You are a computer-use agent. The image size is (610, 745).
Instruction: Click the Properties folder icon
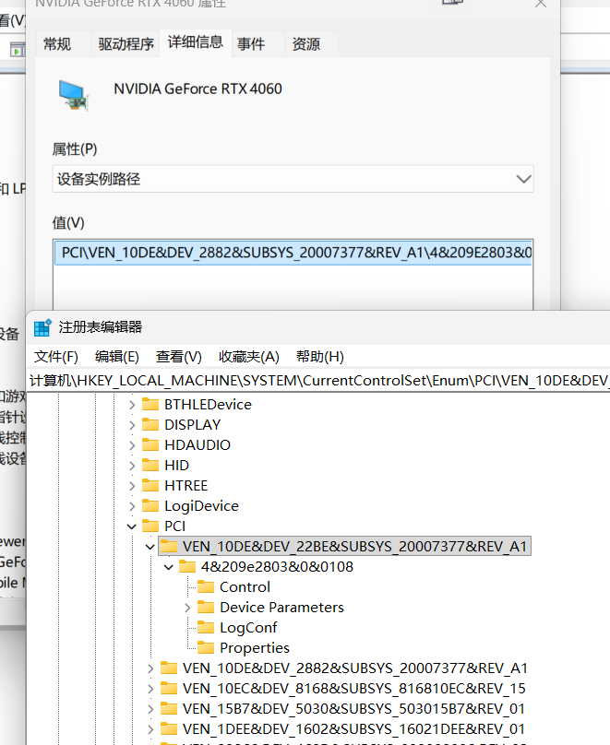[x=206, y=648]
